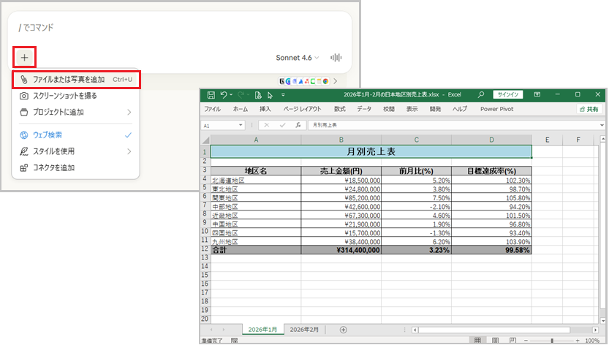The image size is (609, 345).
Task: Click the insert function fx icon
Action: [298, 125]
